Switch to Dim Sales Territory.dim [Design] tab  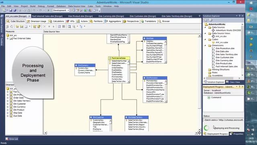[177, 16]
